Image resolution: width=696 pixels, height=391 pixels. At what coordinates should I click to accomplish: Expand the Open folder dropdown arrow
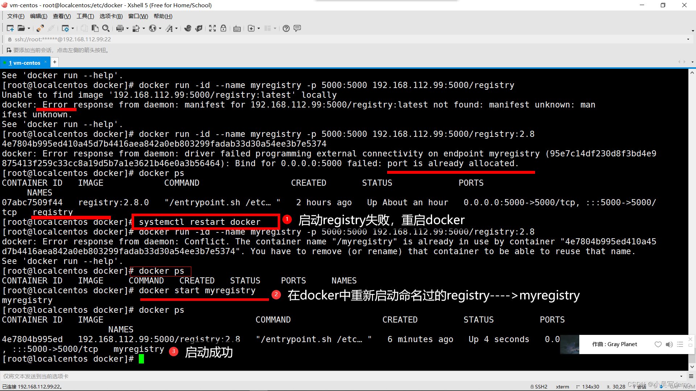click(29, 28)
